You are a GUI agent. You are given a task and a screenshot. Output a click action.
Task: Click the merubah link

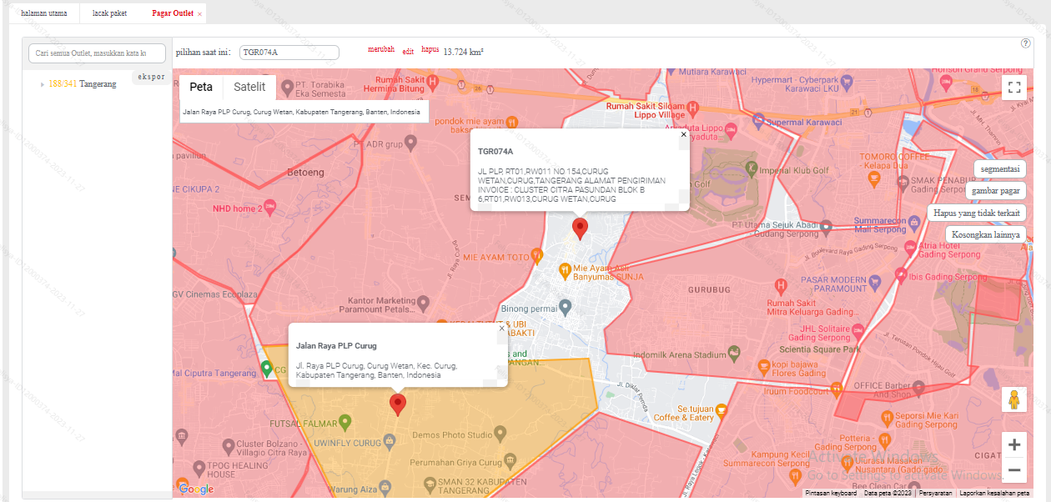pyautogui.click(x=381, y=49)
